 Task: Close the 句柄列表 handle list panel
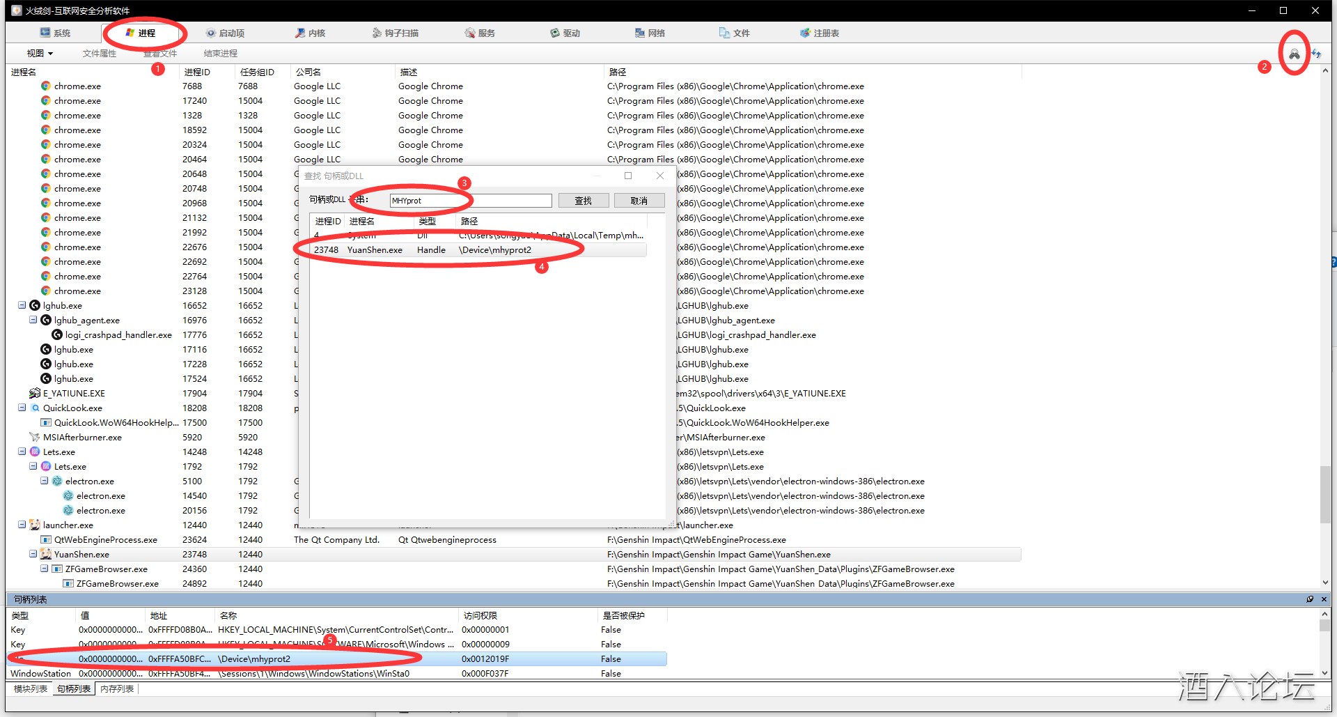pyautogui.click(x=1324, y=599)
